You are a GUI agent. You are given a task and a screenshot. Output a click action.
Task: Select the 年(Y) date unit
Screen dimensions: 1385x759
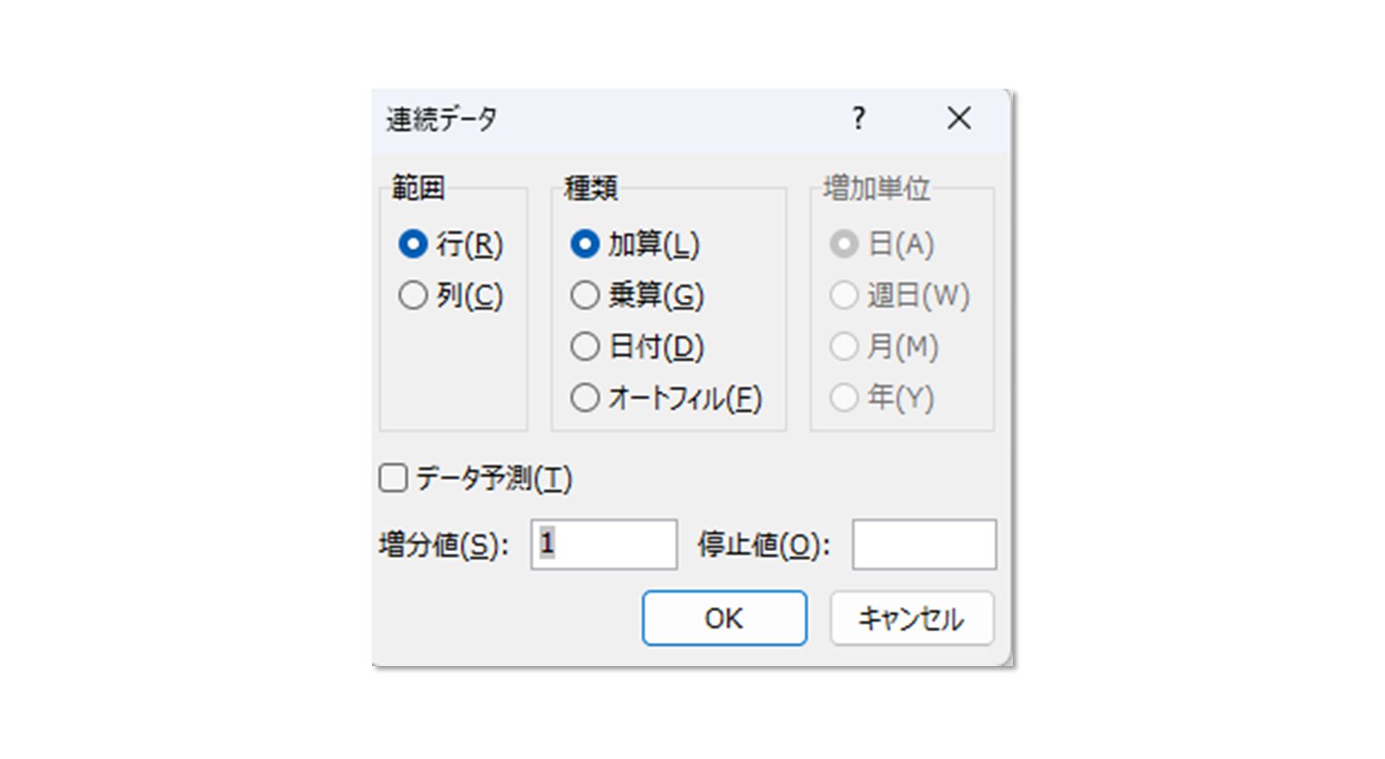click(844, 397)
